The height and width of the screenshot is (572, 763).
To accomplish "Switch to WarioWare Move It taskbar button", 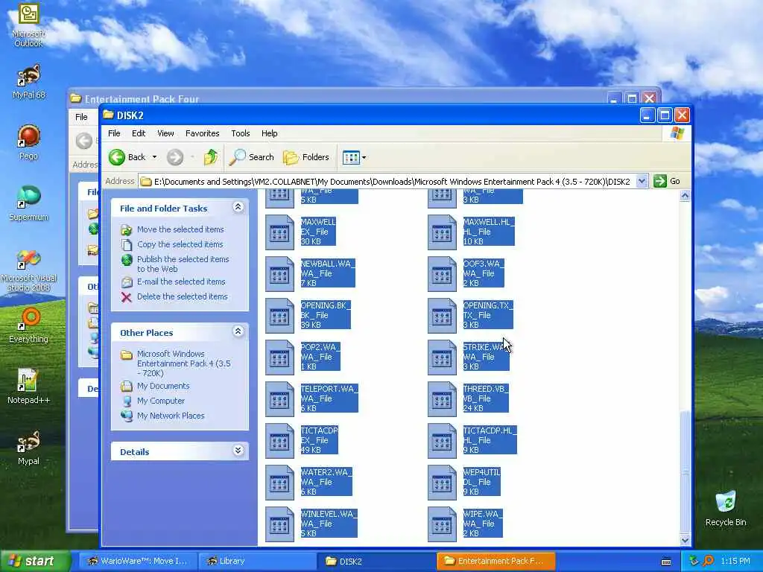I will coord(138,562).
